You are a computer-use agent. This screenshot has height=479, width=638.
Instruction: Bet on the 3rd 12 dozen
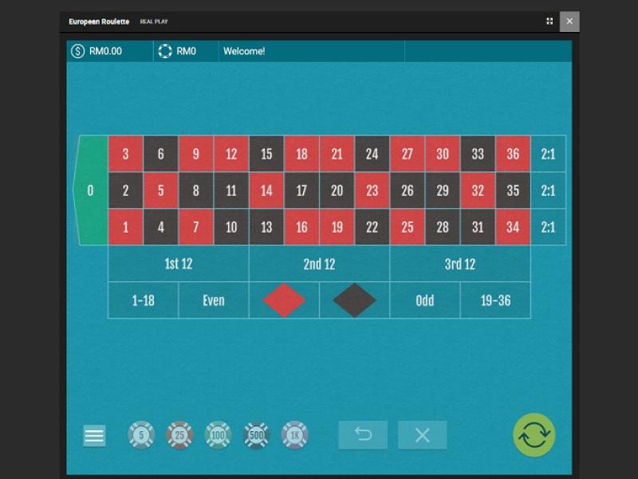(459, 264)
